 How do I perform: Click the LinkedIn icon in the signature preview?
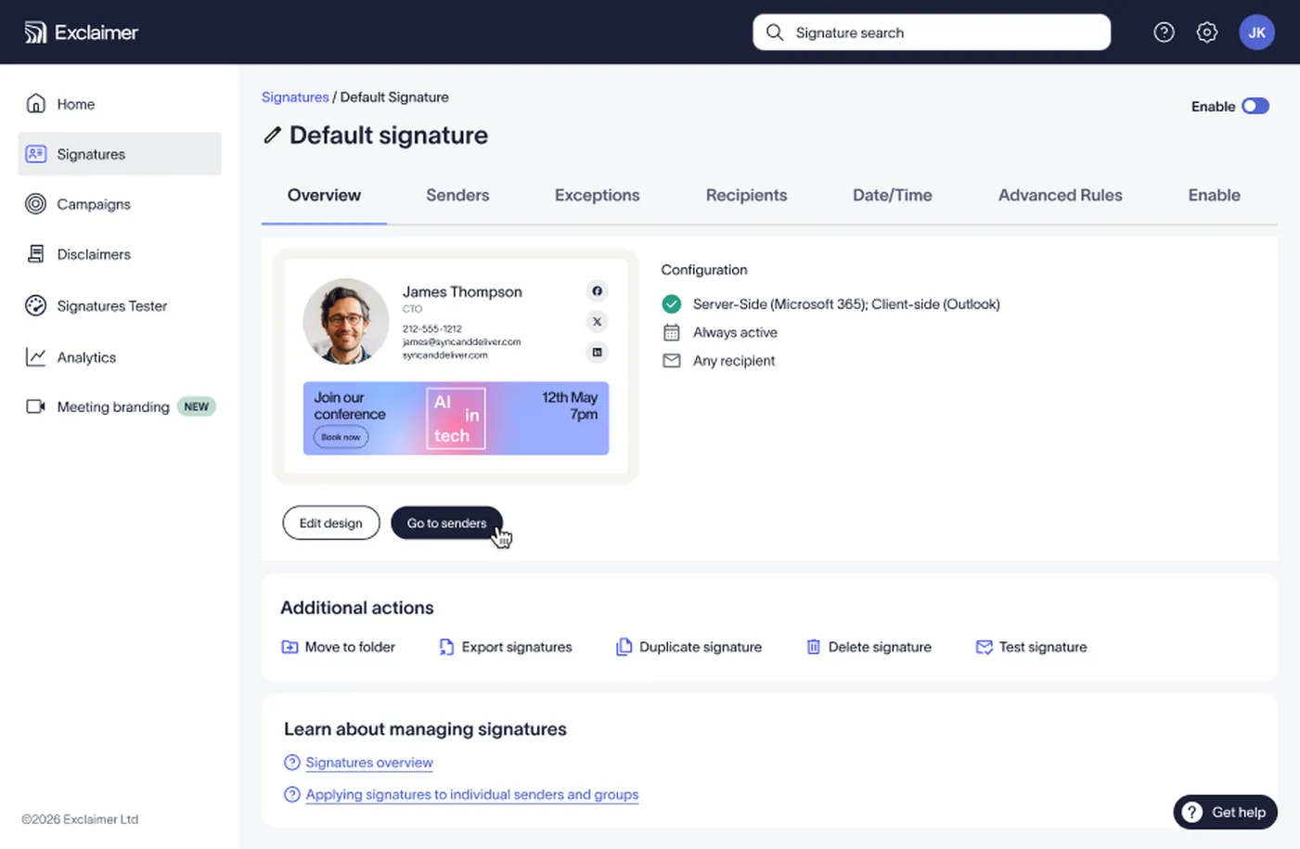click(x=597, y=352)
